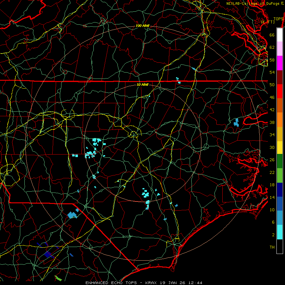285x285 pixels.
Task: Select the dark red maroon legend swatch
Action: pos(280,77)
